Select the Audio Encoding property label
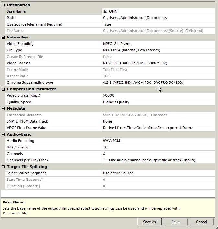Screen dimensions: 218x229 click(x=20, y=141)
